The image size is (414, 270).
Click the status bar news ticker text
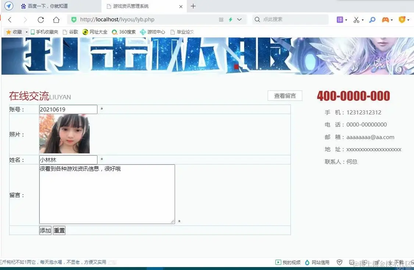coord(53,262)
